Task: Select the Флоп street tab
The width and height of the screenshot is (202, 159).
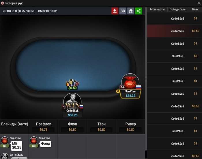Action: [x=72, y=127]
